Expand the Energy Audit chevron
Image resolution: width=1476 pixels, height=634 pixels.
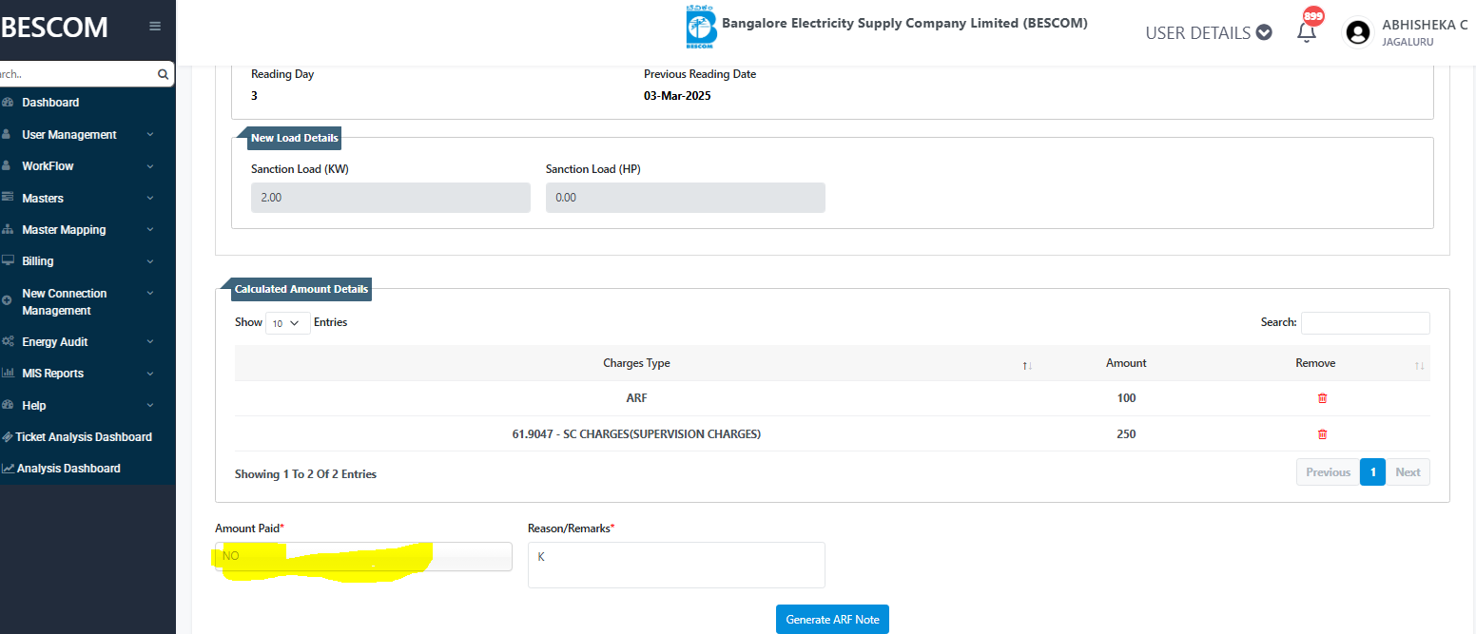pyautogui.click(x=150, y=342)
